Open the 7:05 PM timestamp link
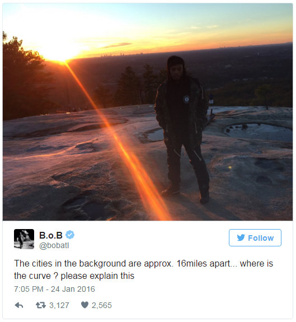The height and width of the screenshot is (322, 296). (x=29, y=289)
